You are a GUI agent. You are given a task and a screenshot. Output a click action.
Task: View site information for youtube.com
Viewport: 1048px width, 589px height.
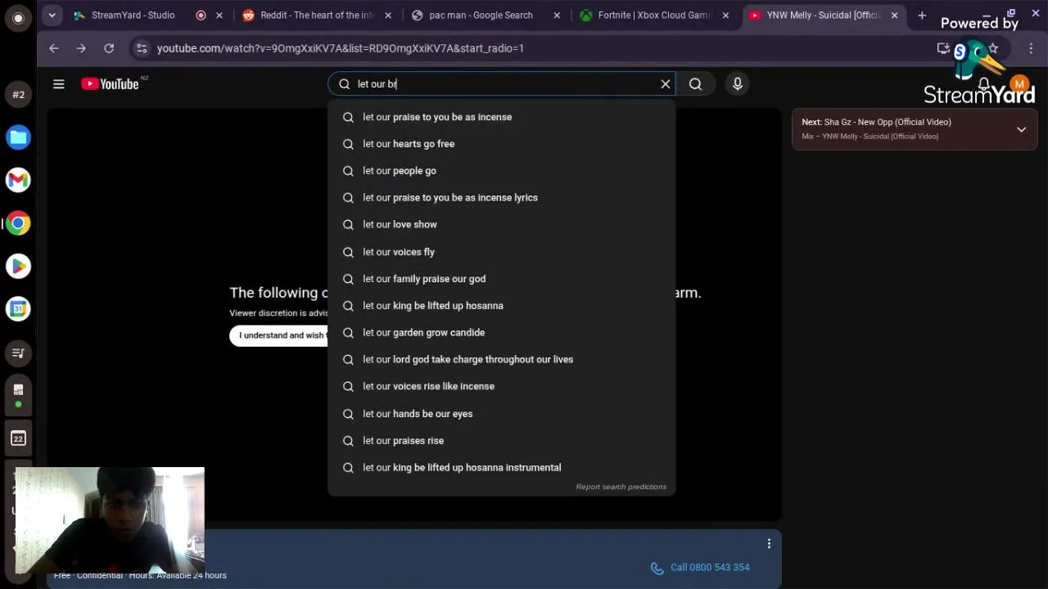point(142,48)
